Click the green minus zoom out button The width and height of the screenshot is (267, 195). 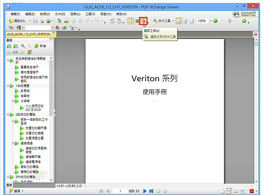click(x=215, y=21)
